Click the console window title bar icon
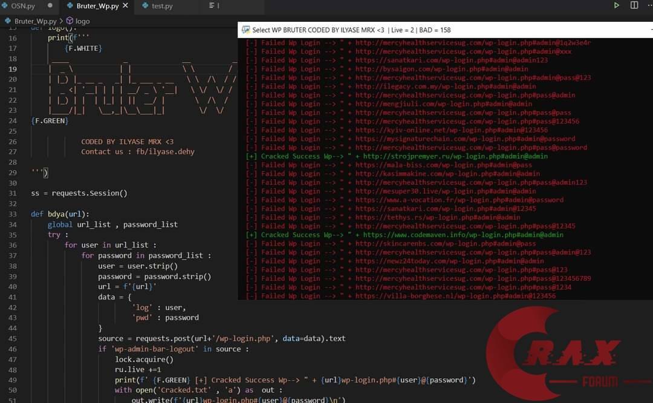 [x=245, y=30]
